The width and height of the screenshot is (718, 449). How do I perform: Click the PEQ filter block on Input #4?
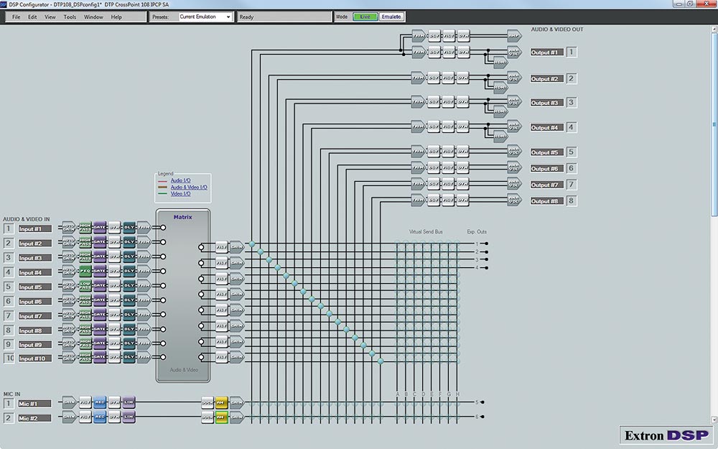coord(85,272)
